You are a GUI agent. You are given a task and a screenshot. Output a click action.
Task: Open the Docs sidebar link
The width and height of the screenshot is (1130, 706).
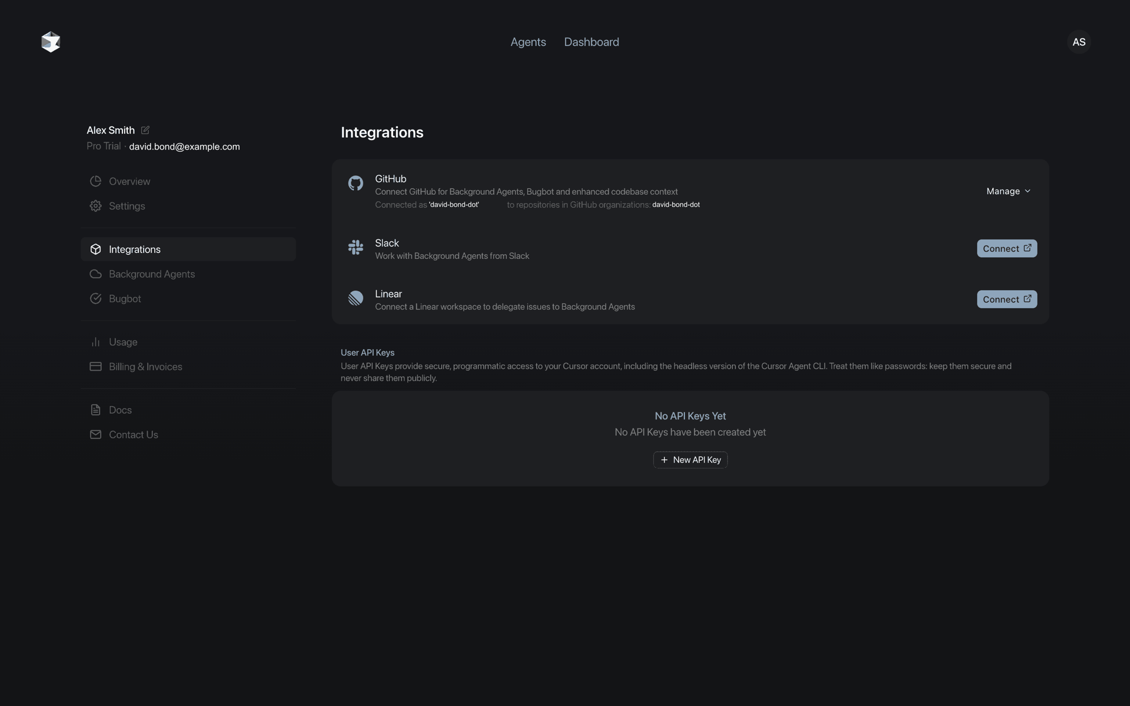click(188, 410)
